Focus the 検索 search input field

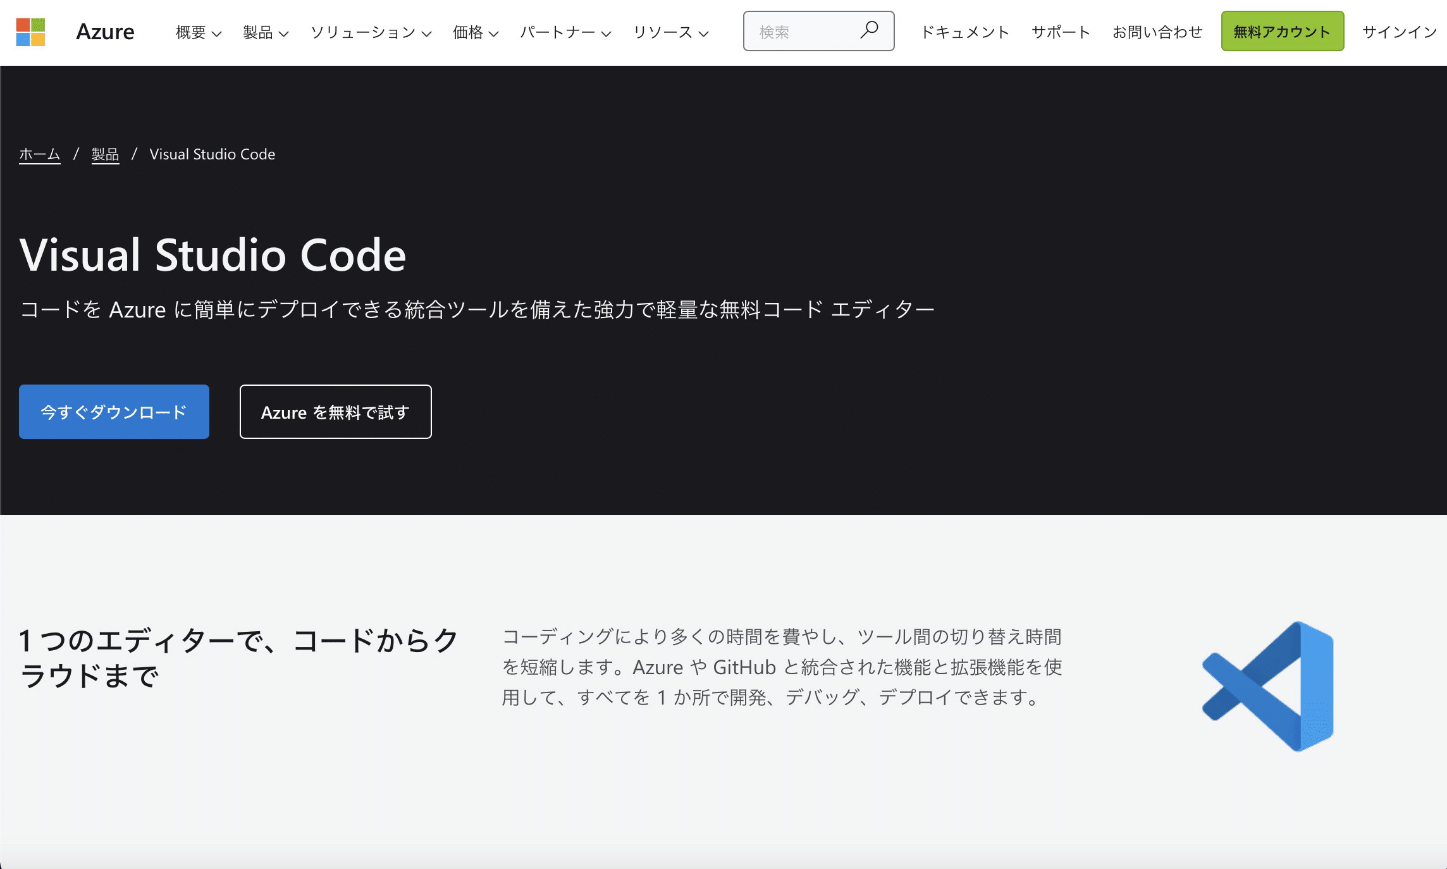(818, 31)
